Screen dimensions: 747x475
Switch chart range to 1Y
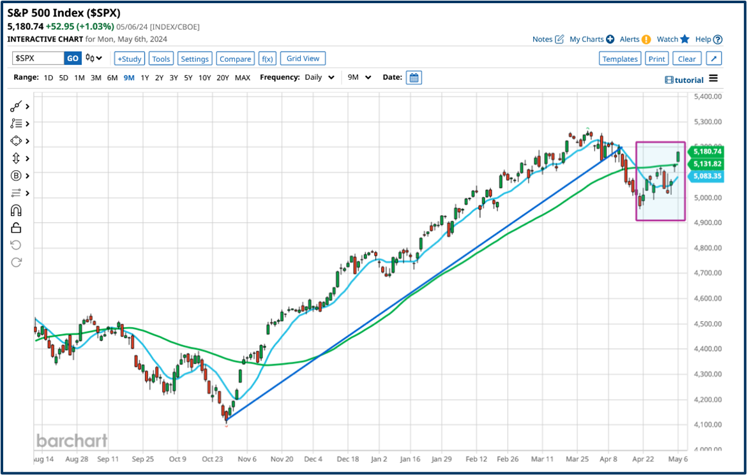click(x=145, y=77)
